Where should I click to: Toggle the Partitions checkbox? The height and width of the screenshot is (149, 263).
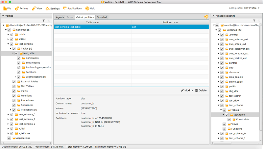19,72
